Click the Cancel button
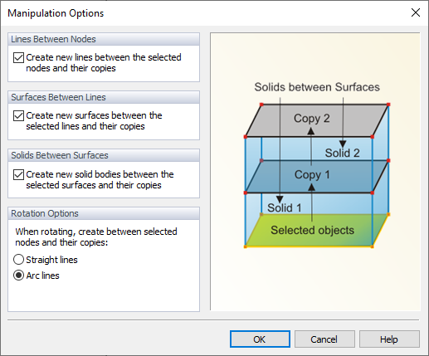Screen dimensions: 429x356 pos(324,339)
